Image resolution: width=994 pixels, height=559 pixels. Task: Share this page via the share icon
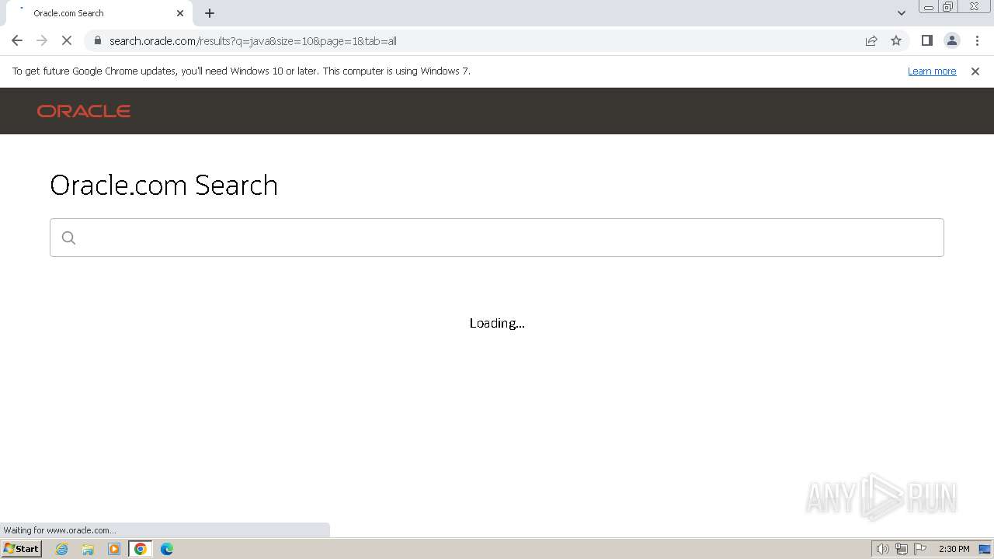pos(871,40)
